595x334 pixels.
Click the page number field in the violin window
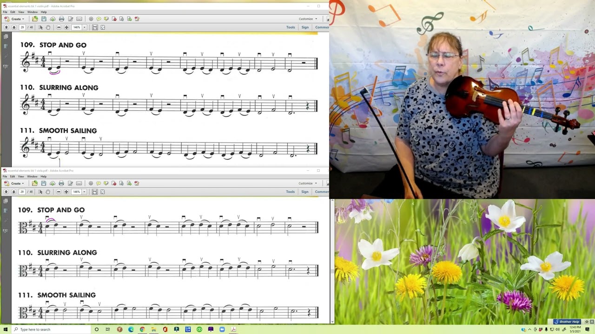click(22, 27)
